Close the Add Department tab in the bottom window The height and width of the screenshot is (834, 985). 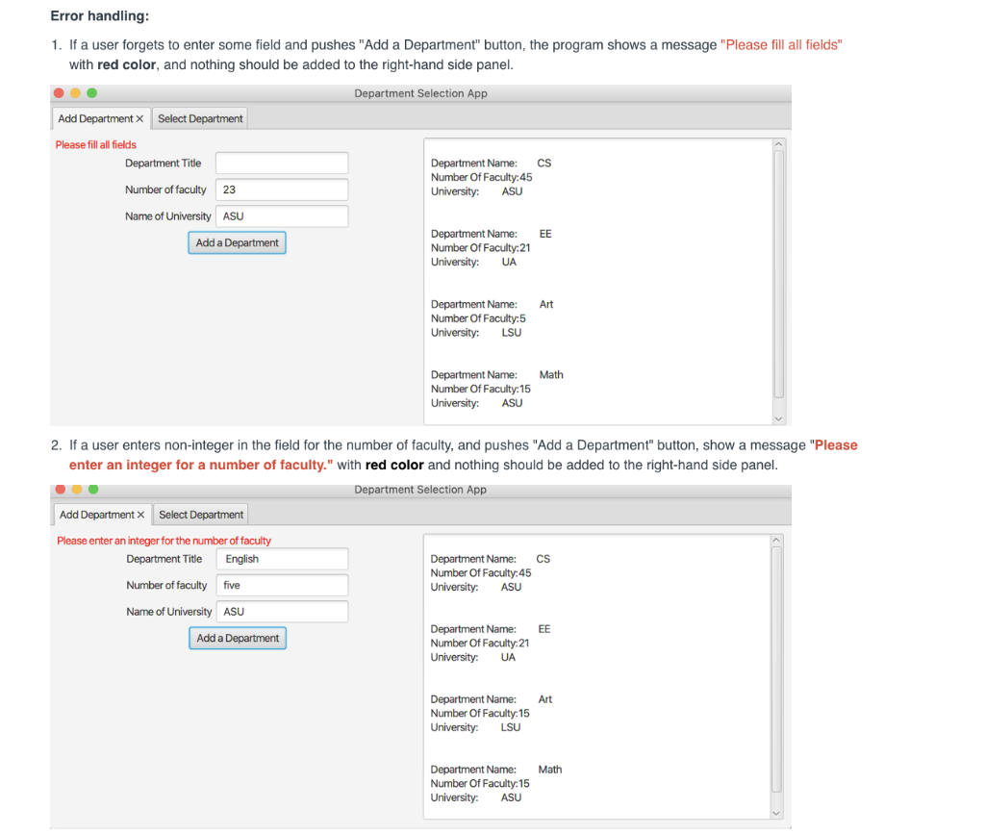coord(140,515)
